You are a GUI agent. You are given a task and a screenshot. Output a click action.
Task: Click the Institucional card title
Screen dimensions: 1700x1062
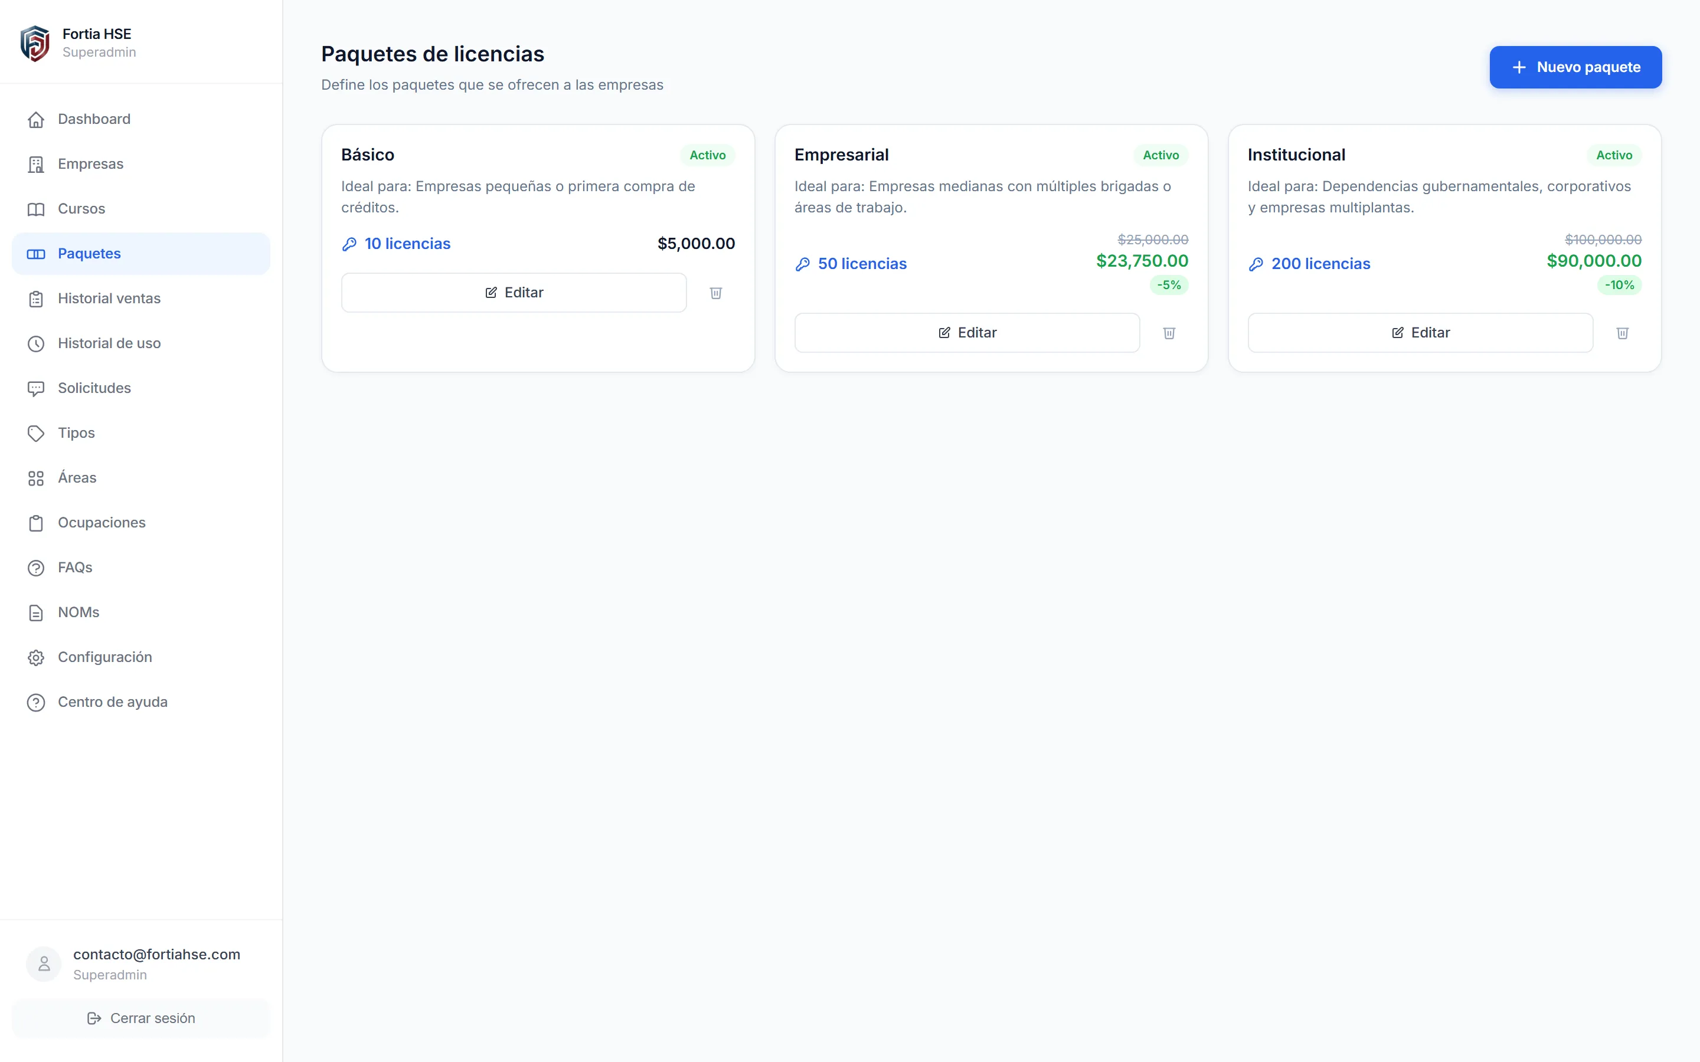(1296, 155)
